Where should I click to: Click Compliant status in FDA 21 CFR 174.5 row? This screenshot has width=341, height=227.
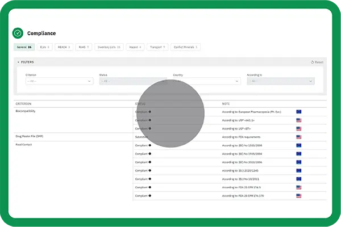[142, 187]
